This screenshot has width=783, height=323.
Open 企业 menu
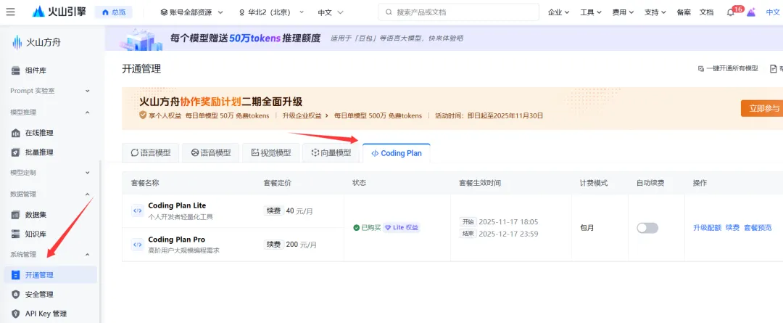559,12
